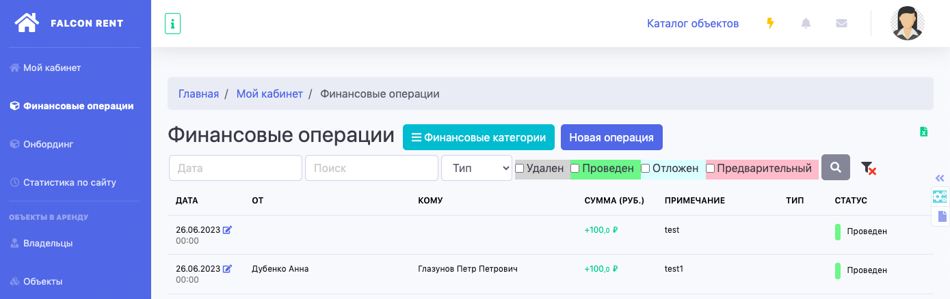This screenshot has width=950, height=299.
Task: Tick the Предварительный filter checkbox
Action: 710,168
